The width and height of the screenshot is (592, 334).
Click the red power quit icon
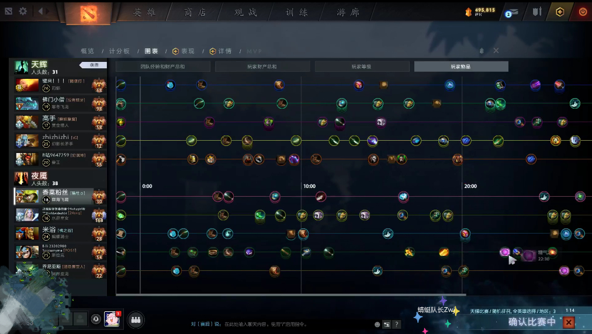(x=583, y=12)
